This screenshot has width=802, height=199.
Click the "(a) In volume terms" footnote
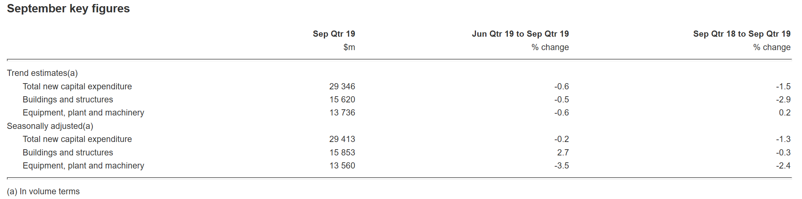43,191
